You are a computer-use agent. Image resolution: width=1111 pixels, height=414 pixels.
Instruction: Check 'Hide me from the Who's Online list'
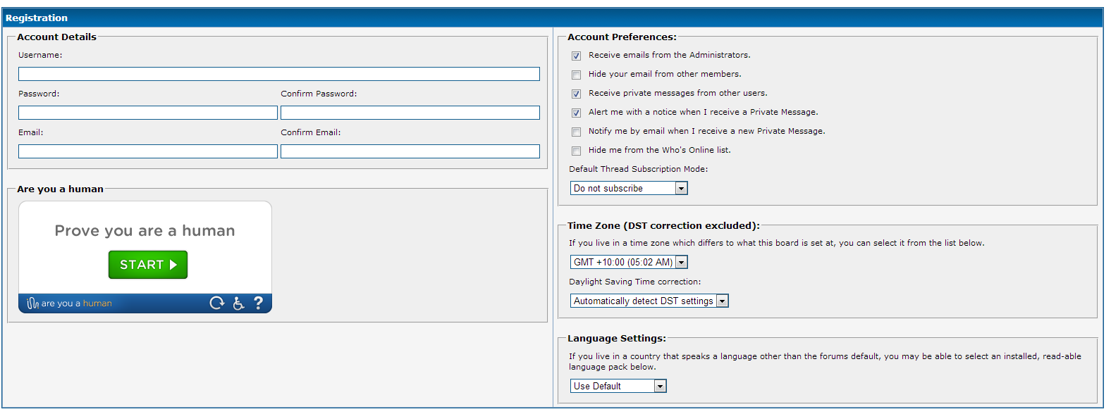(x=576, y=151)
